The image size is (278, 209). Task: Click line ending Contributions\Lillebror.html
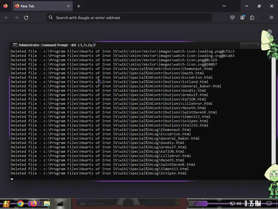112,104
